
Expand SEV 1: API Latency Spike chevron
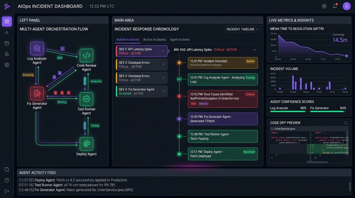163,51
